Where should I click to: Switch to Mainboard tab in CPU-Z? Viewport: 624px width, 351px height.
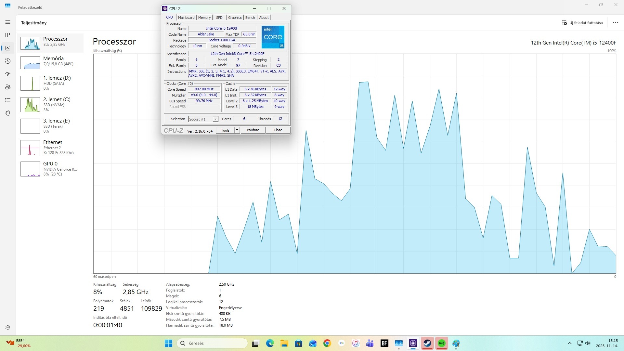[186, 18]
